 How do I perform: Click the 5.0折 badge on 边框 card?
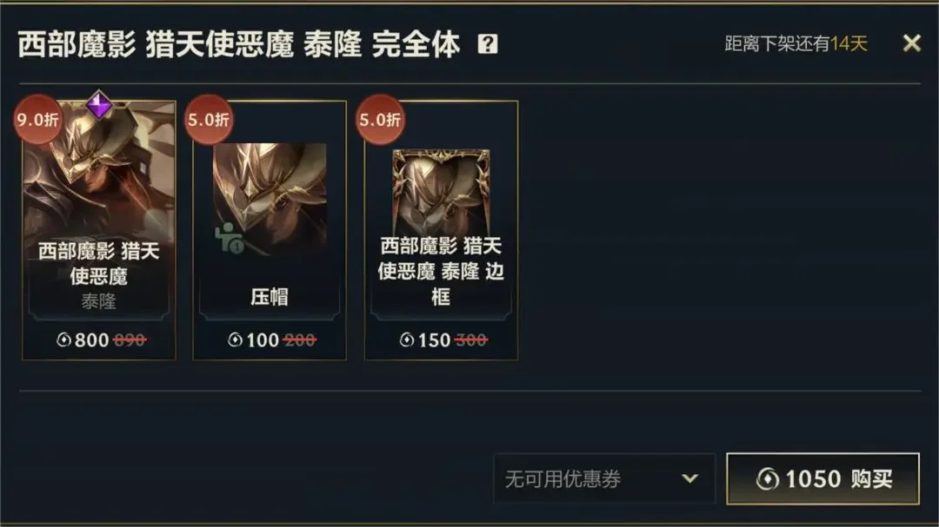click(380, 120)
